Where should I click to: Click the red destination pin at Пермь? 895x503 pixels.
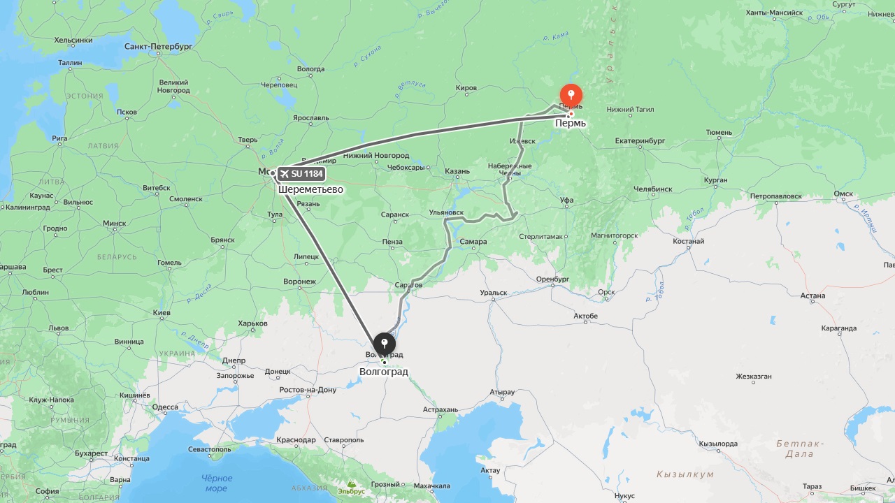click(571, 96)
